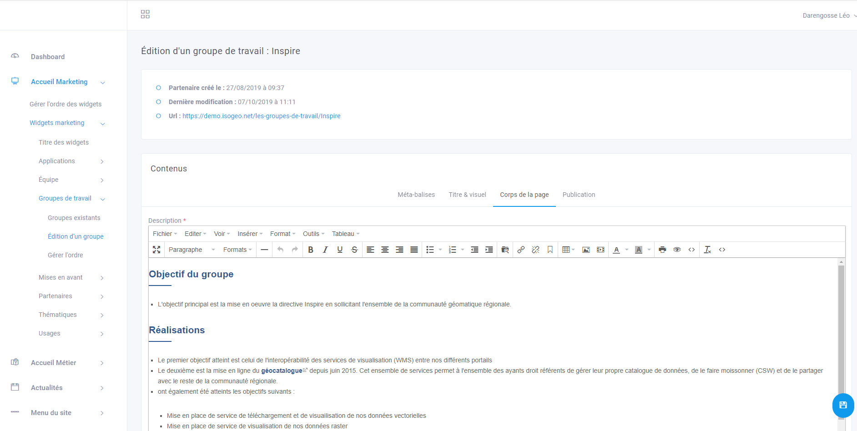857x431 pixels.
Task: Justify the text
Action: [414, 250]
